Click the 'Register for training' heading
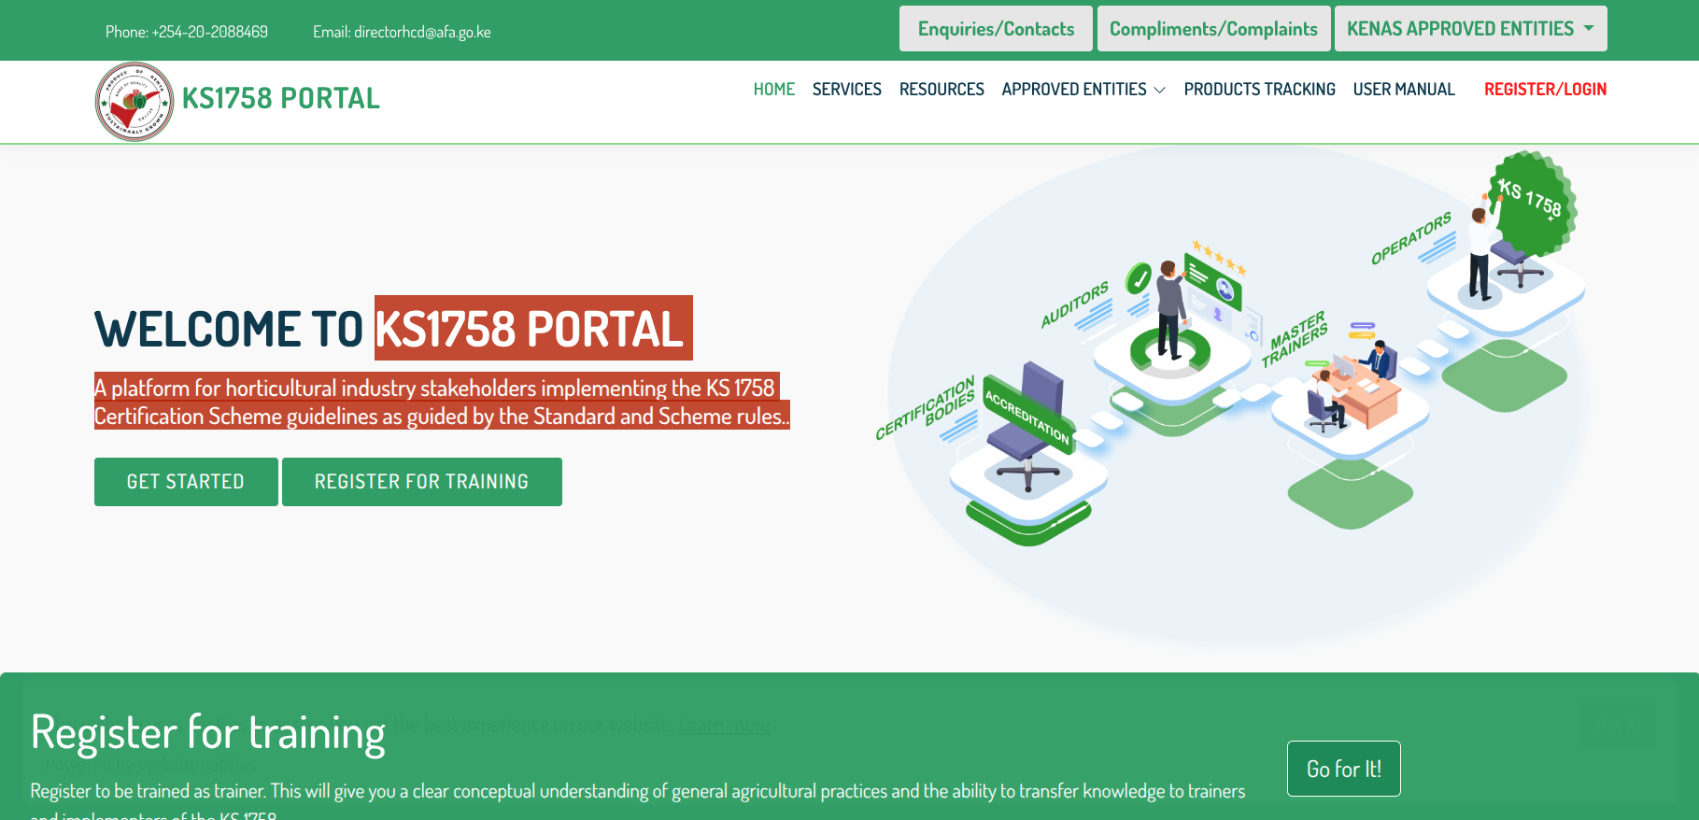This screenshot has width=1699, height=820. [x=207, y=733]
